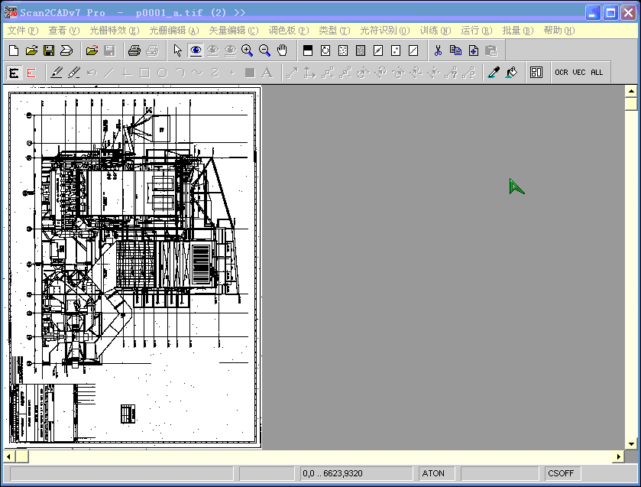Screen dimensions: 641x487
Task: Click the Zoom In magnifier
Action: 248,50
